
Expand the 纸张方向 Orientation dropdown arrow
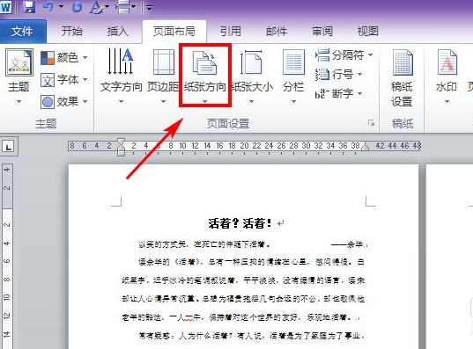pyautogui.click(x=205, y=101)
